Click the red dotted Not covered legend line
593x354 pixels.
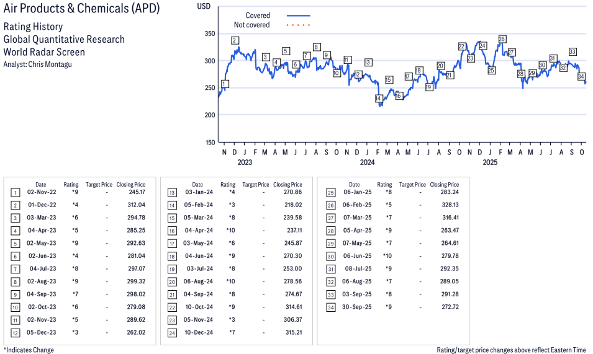299,25
